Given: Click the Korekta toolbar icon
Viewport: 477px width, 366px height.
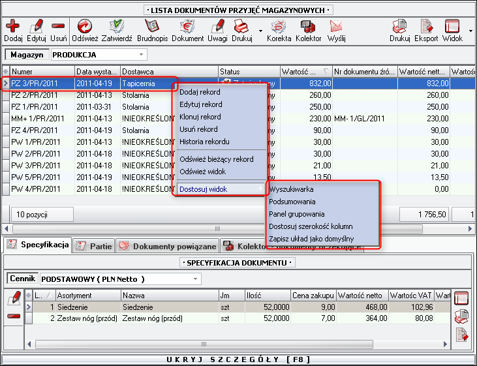Looking at the screenshot, I should [279, 27].
